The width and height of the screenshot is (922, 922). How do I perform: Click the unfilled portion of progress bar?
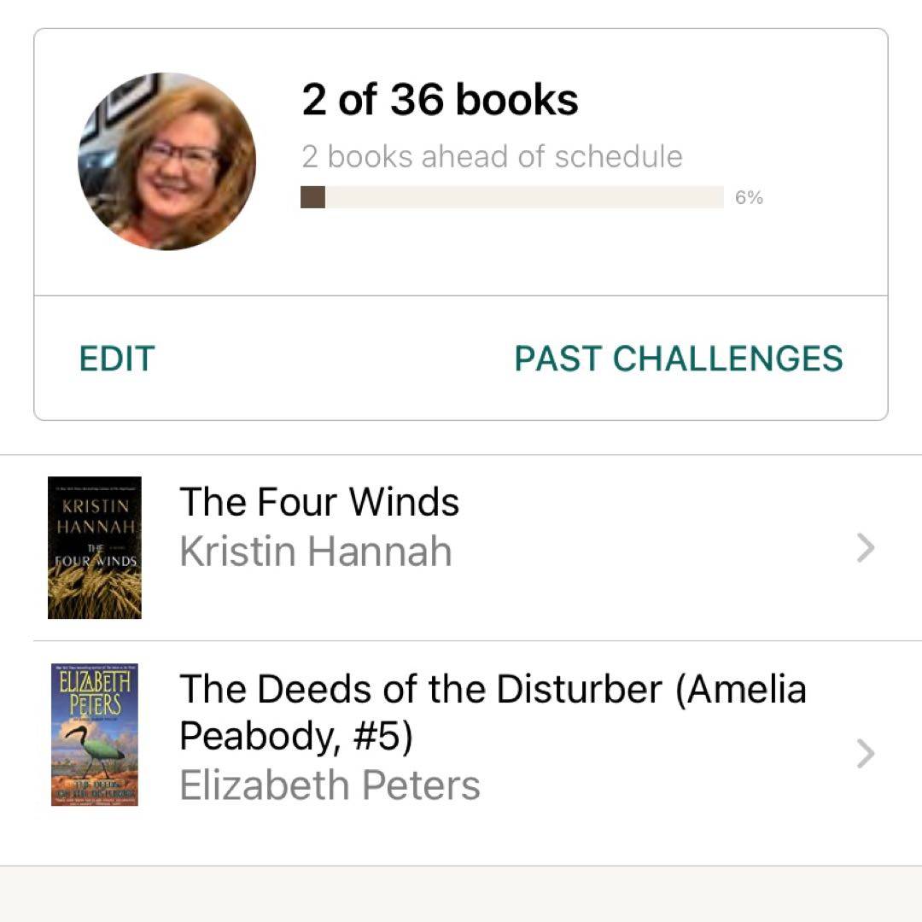point(524,197)
